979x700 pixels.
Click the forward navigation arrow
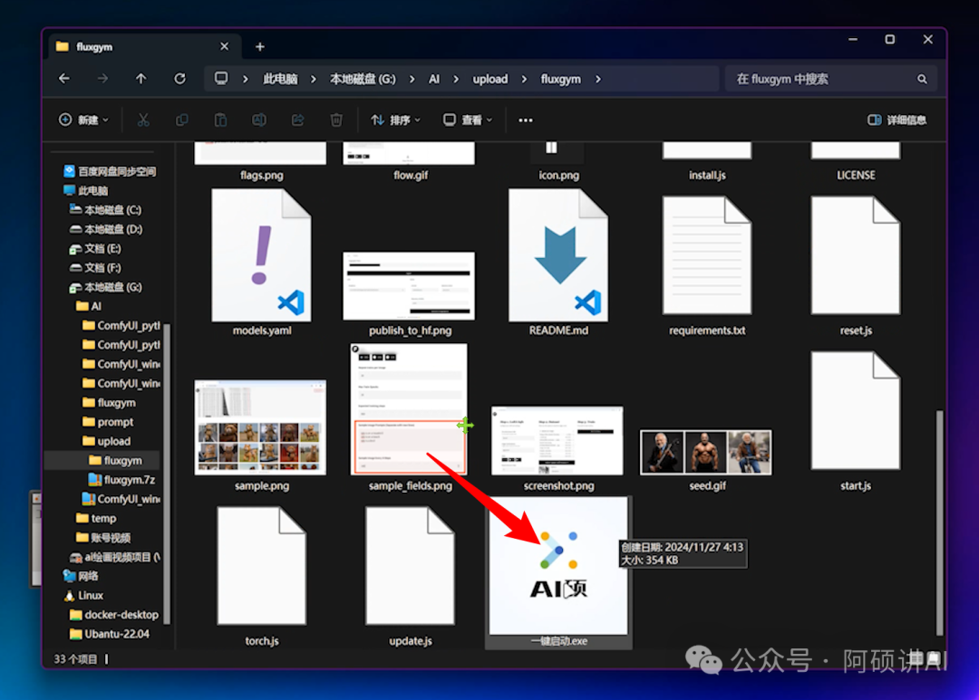102,79
